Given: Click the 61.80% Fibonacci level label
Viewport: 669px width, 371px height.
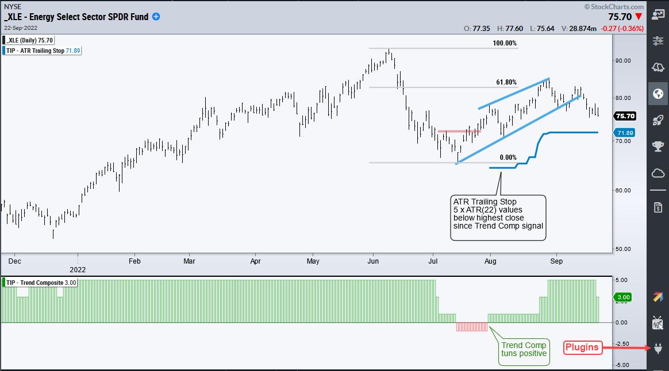Looking at the screenshot, I should click(x=506, y=82).
